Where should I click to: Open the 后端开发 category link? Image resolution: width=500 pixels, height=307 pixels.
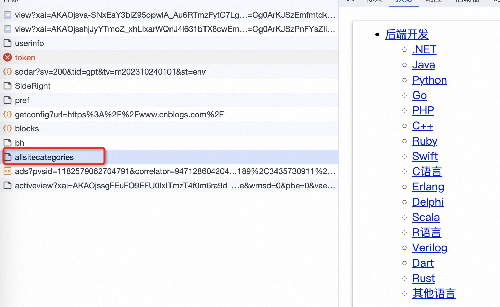point(407,34)
